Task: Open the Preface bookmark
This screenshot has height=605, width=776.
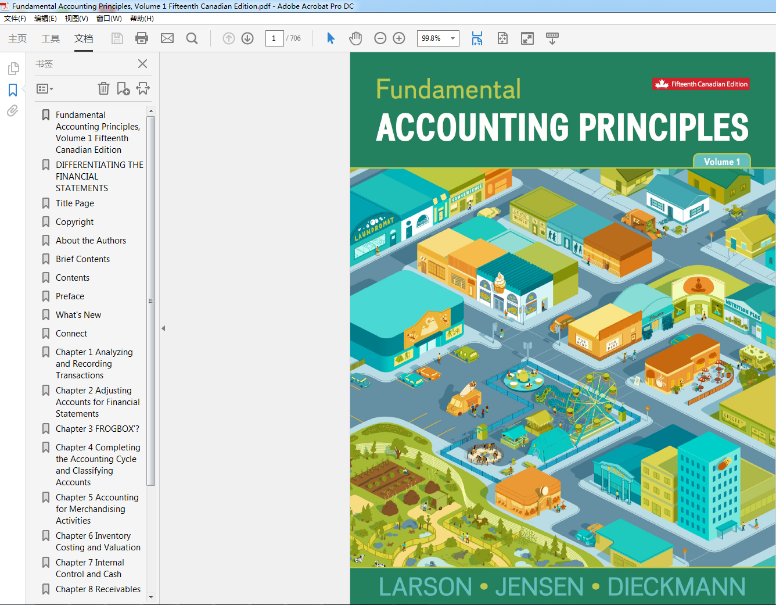Action: [x=70, y=296]
